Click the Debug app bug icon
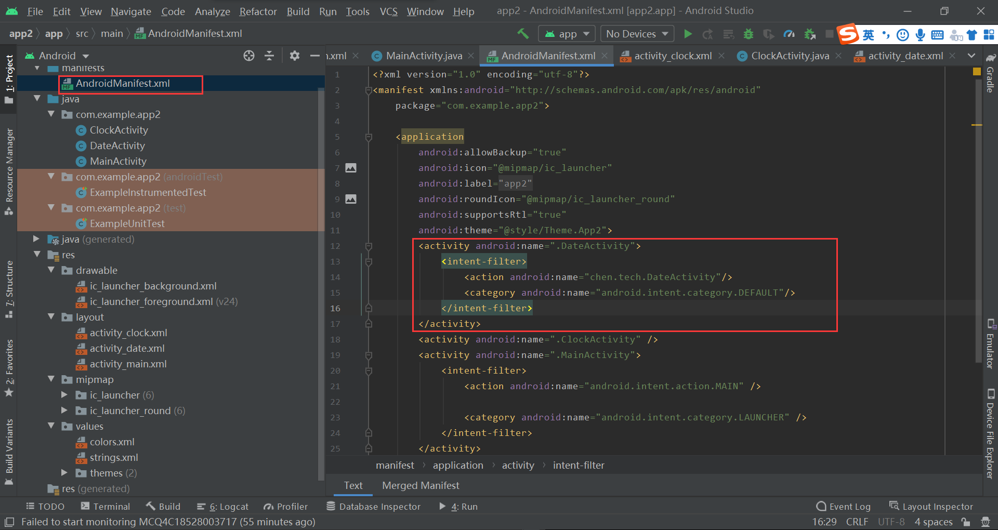 (x=748, y=34)
